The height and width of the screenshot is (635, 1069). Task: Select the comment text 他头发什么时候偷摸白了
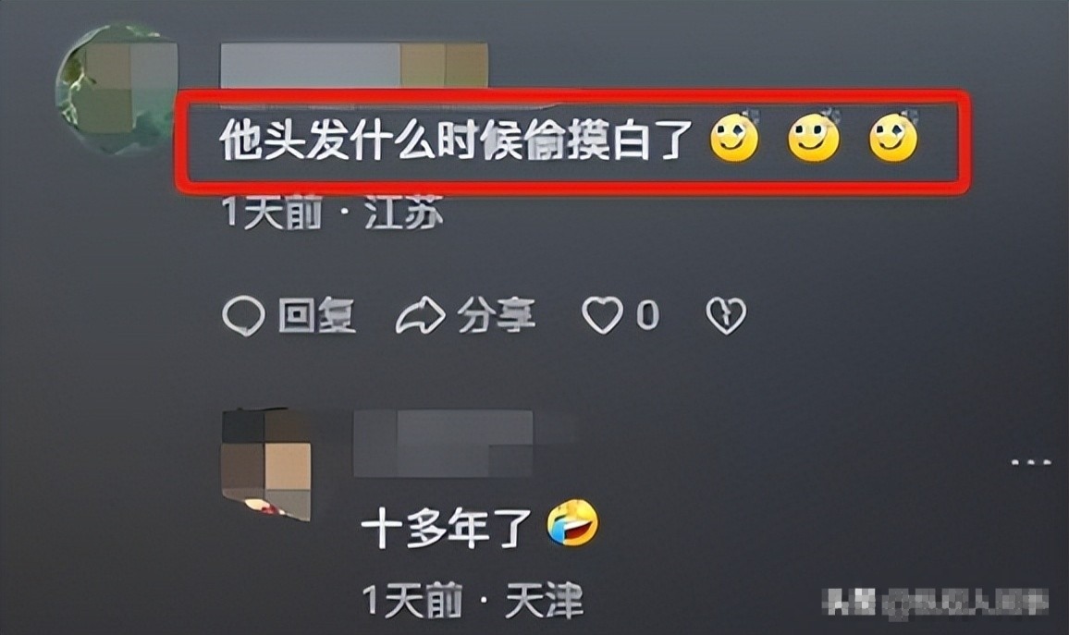coord(456,140)
